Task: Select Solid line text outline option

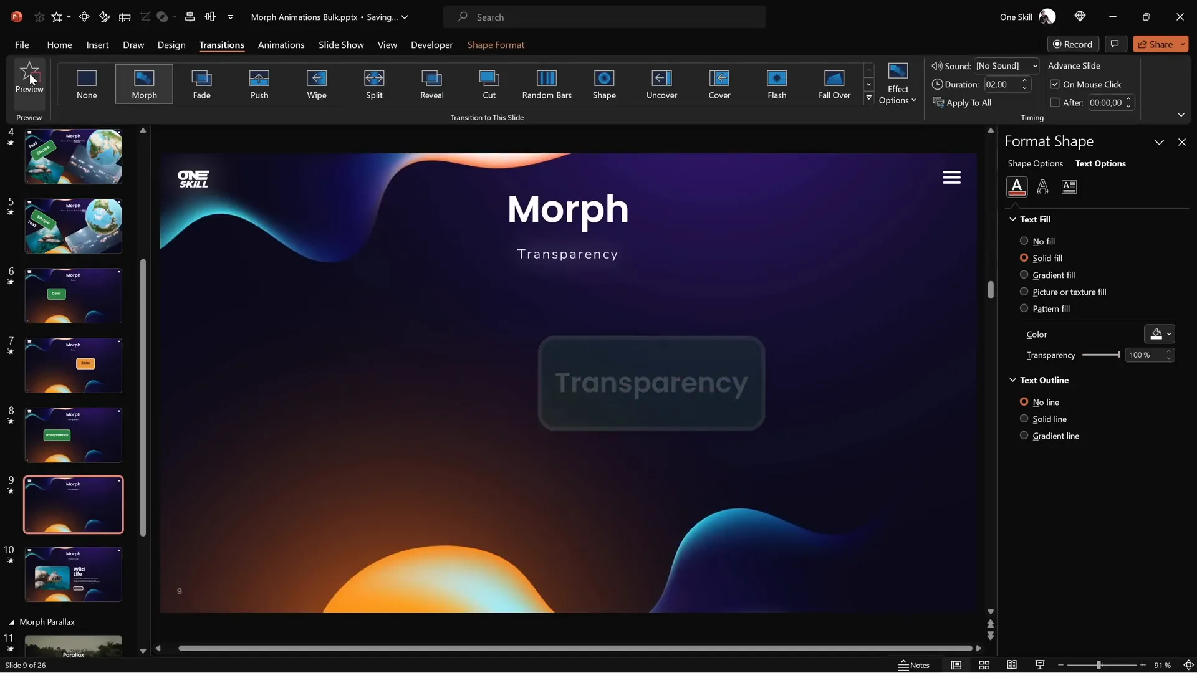Action: tap(1024, 418)
